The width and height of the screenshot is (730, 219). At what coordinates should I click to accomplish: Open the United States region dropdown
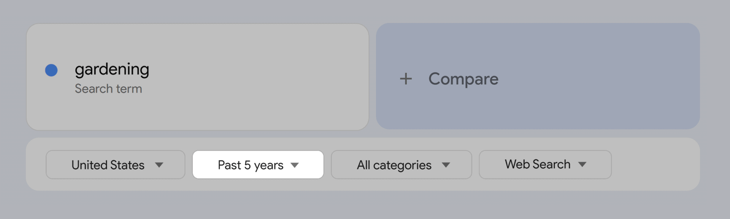pos(115,165)
